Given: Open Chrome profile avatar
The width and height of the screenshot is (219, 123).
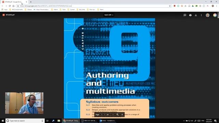Looking at the screenshot, I should [213, 6].
